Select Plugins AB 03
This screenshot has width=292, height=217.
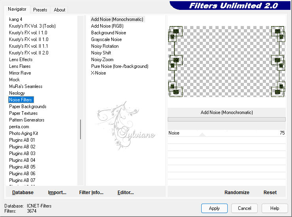click(x=22, y=153)
